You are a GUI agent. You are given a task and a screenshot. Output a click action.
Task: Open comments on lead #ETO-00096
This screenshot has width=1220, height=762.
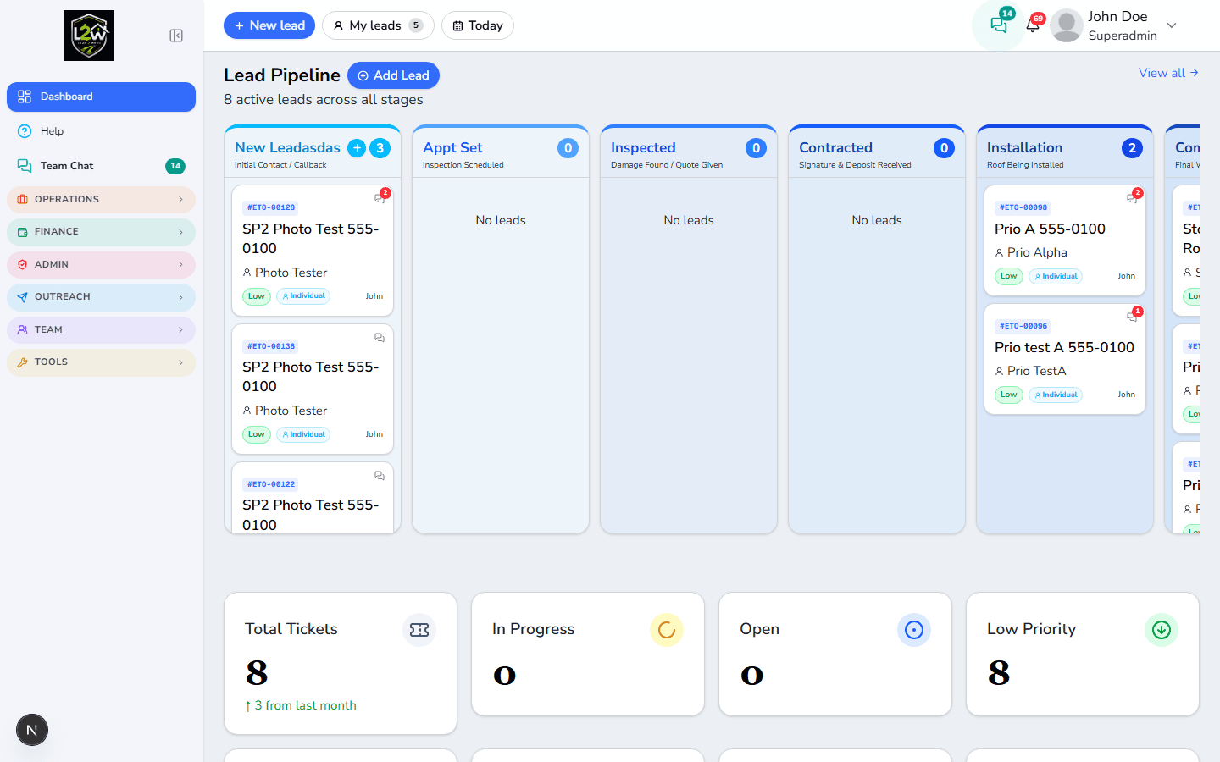(1132, 317)
